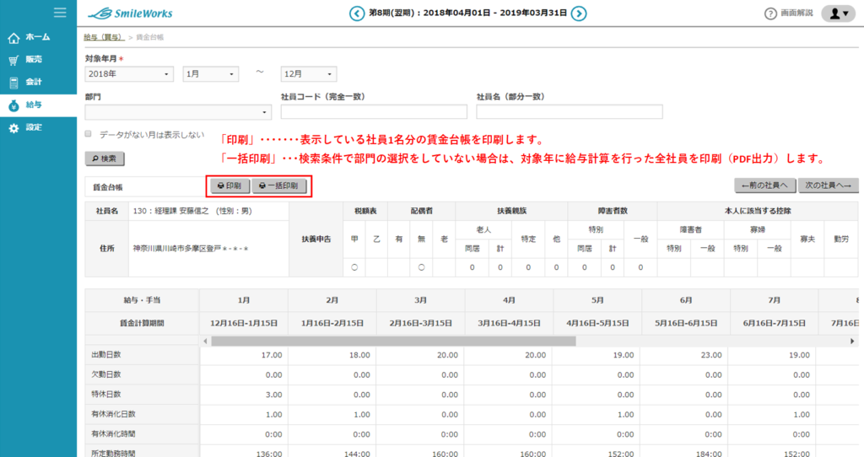Screen dimensions: 864x457
Task: Click the 欠勤日数 row label
Action: (105, 374)
